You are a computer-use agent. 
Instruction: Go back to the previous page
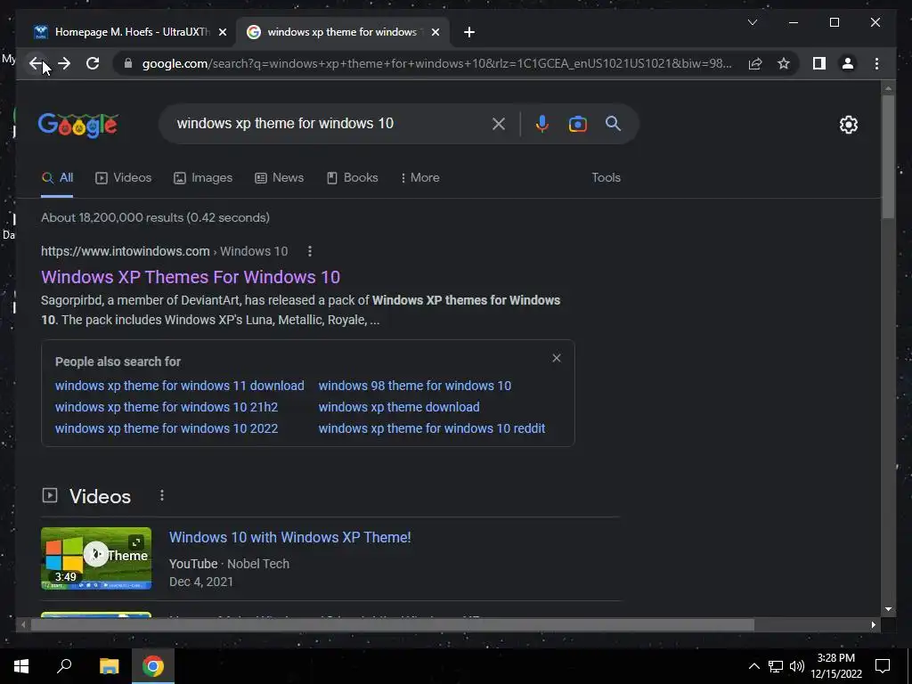(x=36, y=63)
